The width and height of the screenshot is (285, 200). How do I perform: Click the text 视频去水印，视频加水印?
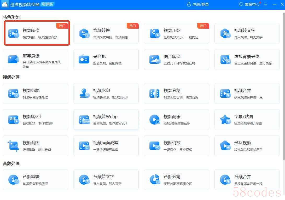(110, 97)
